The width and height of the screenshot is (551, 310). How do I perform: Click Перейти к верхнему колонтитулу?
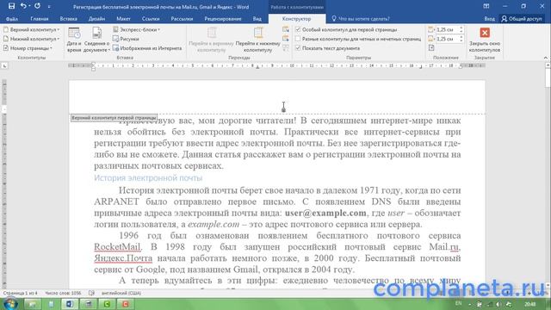click(x=211, y=40)
